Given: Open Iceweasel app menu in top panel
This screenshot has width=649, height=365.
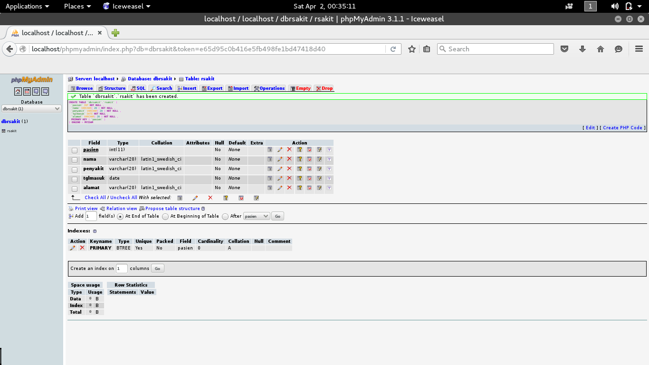Looking at the screenshot, I should 126,6.
